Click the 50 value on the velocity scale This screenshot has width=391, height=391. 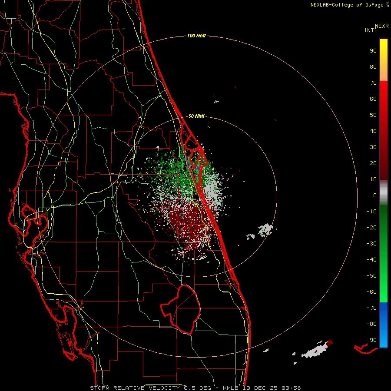point(373,115)
